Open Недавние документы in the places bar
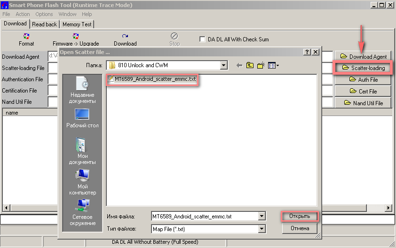The width and height of the screenshot is (396, 248). (82, 90)
